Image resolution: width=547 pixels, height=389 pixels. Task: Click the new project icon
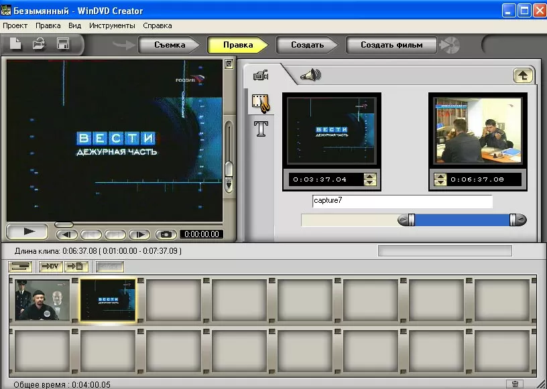tap(15, 45)
